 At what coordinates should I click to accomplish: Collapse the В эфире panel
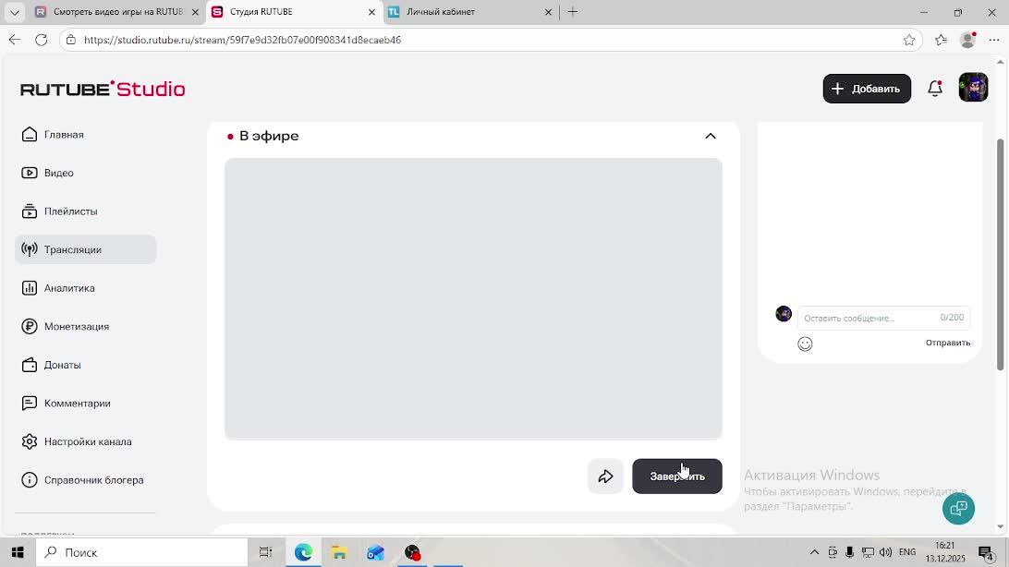pyautogui.click(x=711, y=137)
